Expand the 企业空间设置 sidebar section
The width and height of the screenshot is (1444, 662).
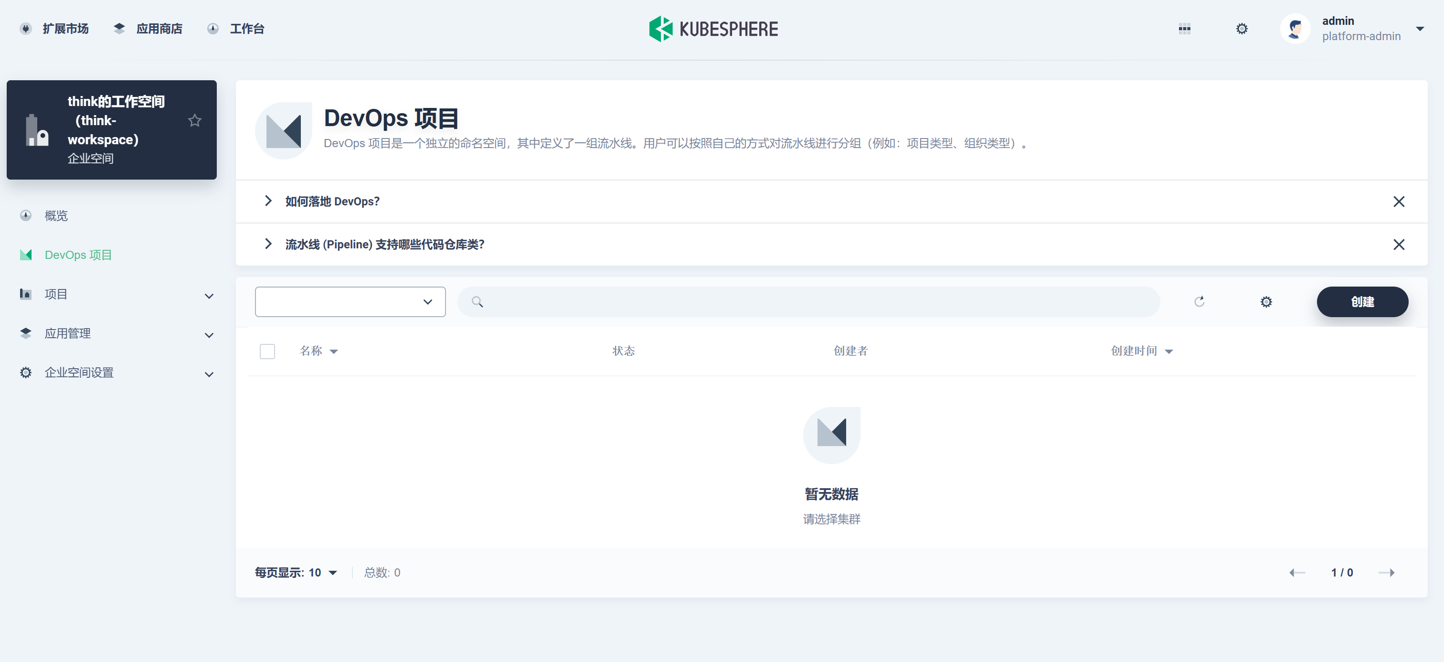209,374
